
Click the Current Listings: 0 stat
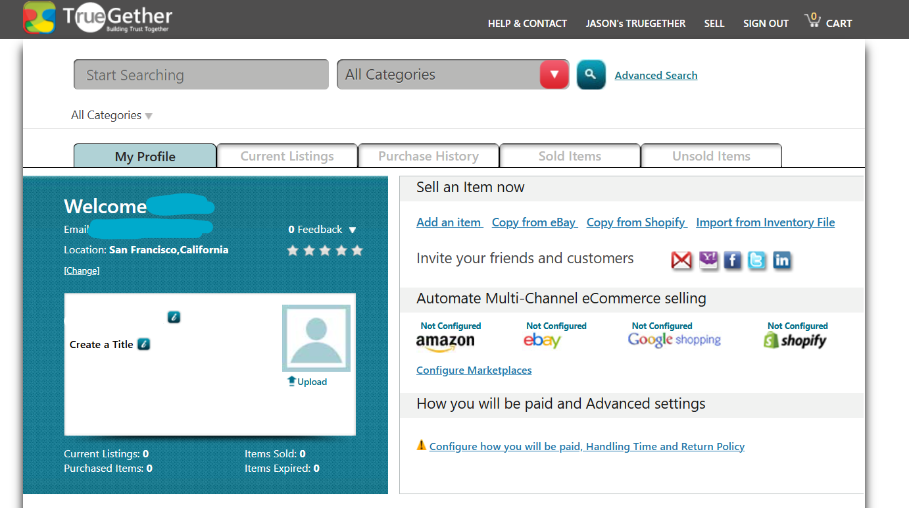click(106, 453)
